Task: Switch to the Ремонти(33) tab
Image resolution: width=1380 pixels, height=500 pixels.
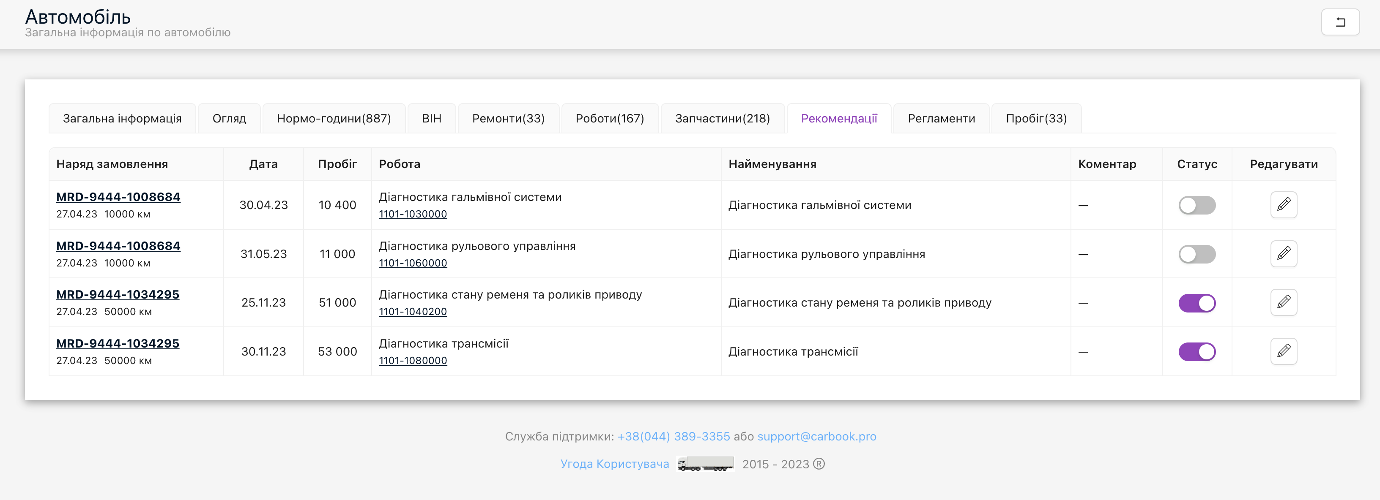Action: [508, 118]
